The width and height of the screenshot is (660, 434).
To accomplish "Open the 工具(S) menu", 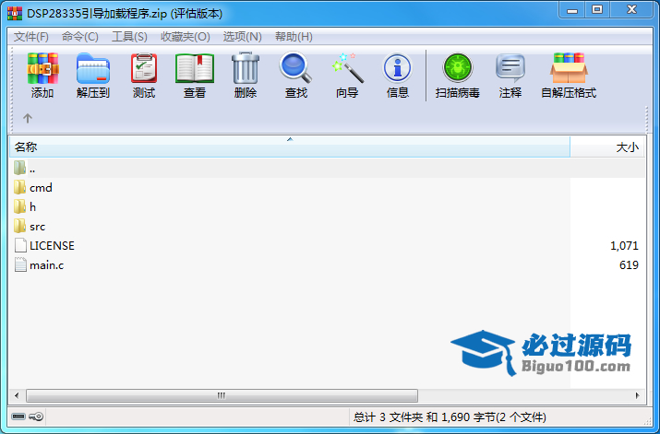I will [129, 37].
